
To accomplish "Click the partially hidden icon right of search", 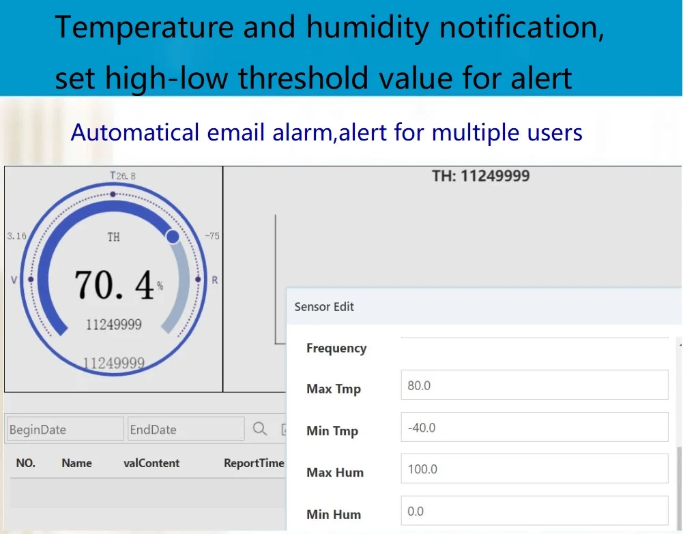I will coord(283,429).
